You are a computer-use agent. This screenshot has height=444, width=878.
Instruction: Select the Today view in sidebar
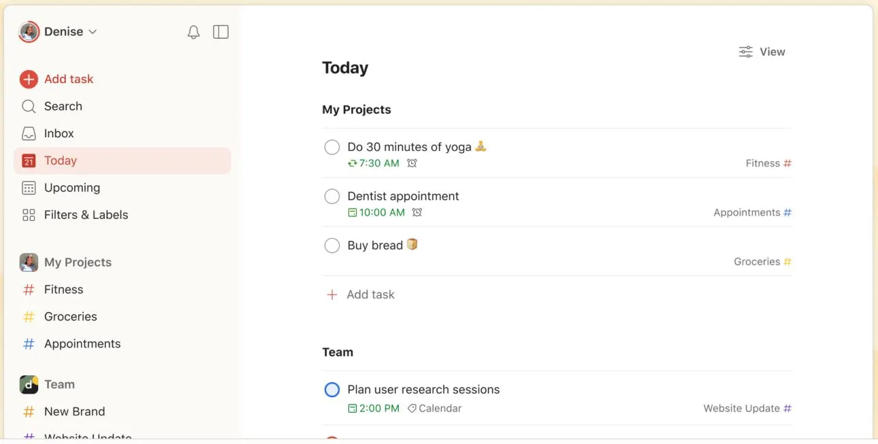pos(61,160)
